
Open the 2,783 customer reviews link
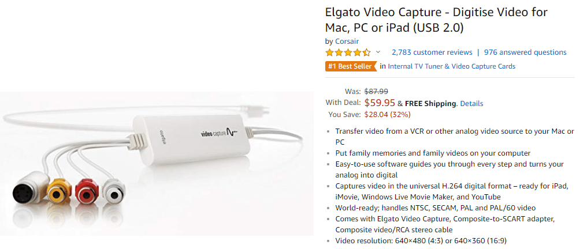[x=432, y=52]
